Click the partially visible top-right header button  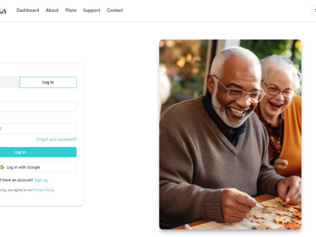click(x=313, y=10)
